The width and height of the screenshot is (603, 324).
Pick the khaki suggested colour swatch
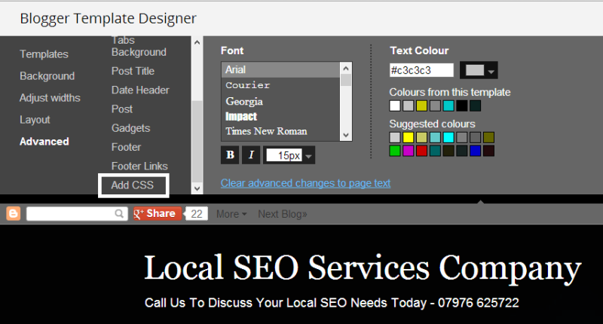tap(421, 138)
